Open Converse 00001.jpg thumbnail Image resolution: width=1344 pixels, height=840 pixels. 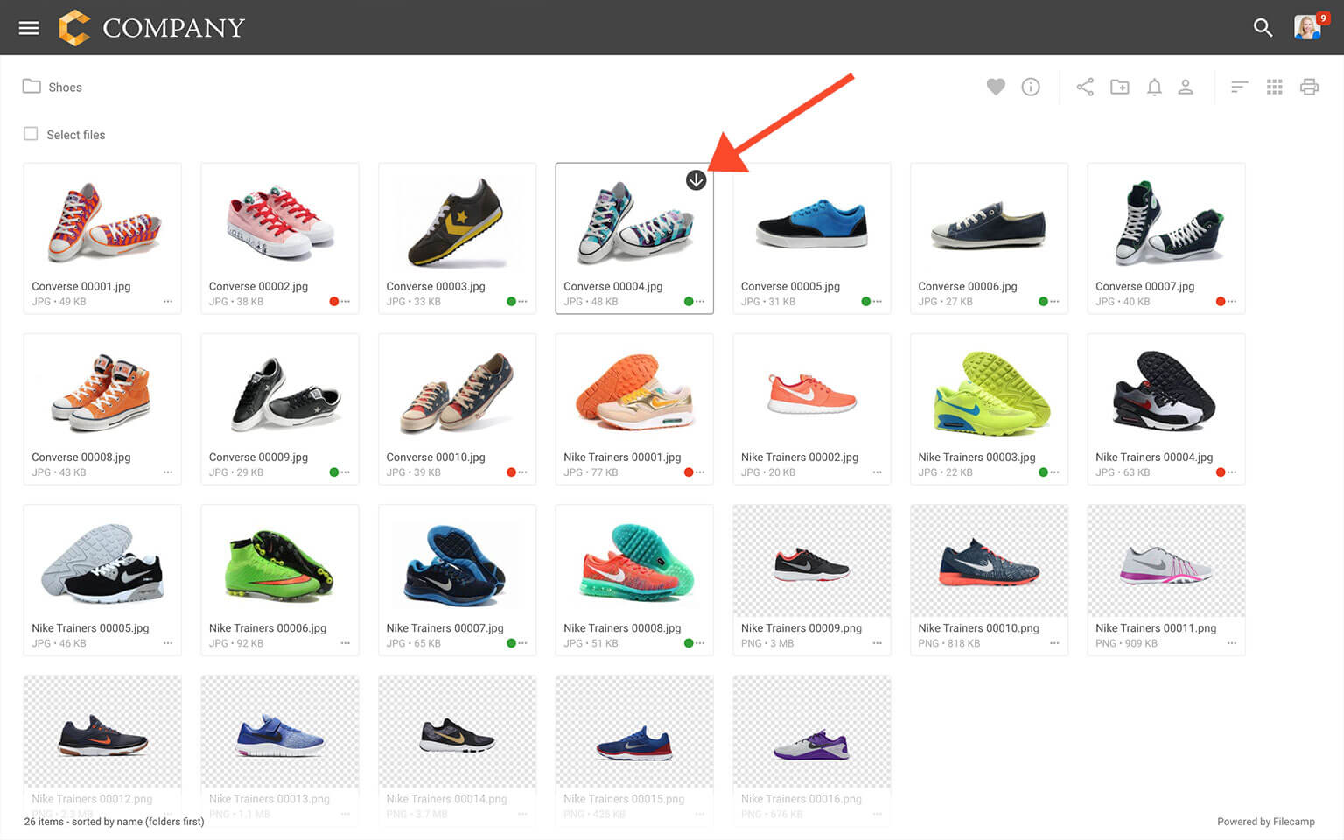102,220
